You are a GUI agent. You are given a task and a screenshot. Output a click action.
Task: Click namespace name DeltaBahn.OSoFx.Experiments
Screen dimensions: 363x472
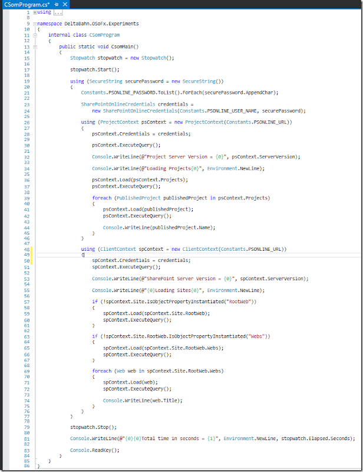101,24
